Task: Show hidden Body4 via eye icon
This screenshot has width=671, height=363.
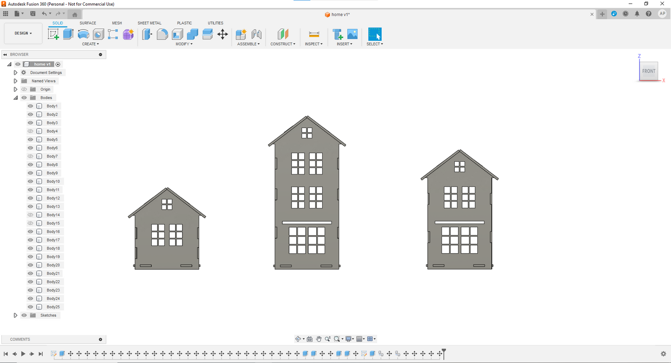Action: 31,131
